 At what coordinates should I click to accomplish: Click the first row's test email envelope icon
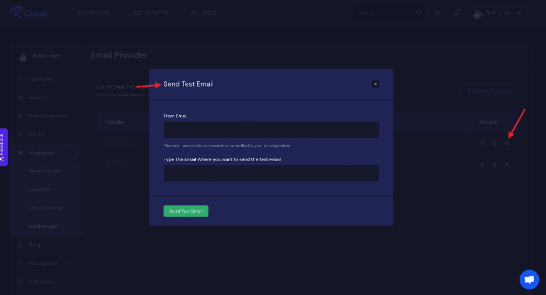[x=507, y=144]
